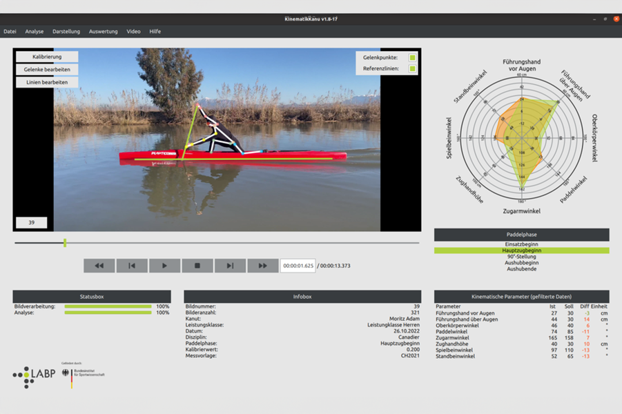The height and width of the screenshot is (414, 622).
Task: Open the Datei menu
Action: click(10, 32)
